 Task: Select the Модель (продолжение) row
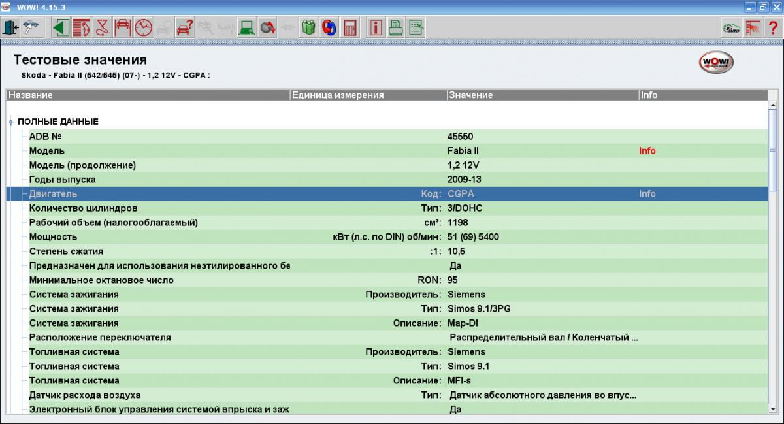click(398, 165)
